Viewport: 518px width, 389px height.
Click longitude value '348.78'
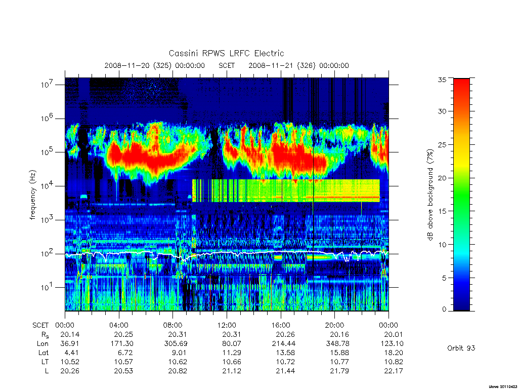click(x=337, y=344)
